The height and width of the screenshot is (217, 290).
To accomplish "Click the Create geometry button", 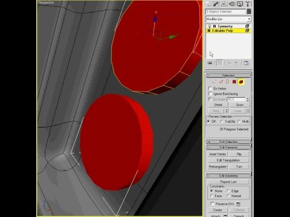I will (217, 210).
